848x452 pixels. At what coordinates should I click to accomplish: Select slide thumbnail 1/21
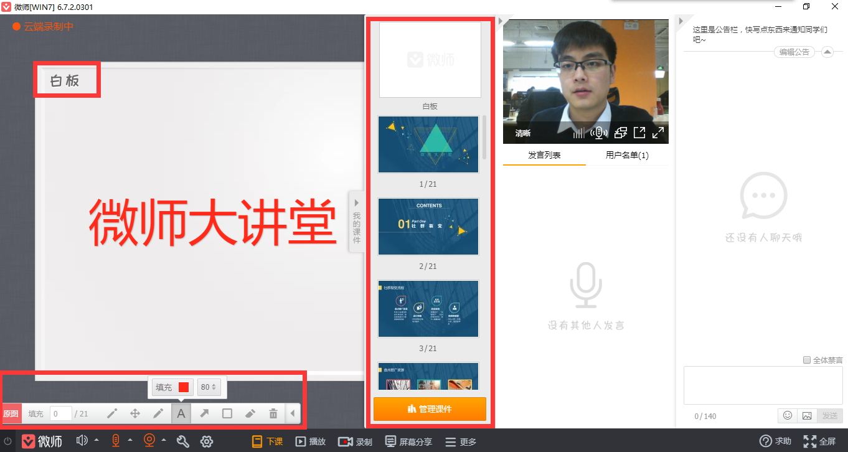coord(429,144)
